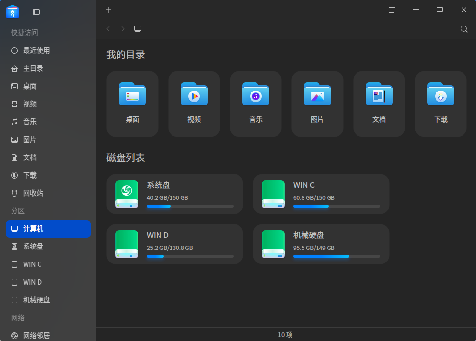Image resolution: width=476 pixels, height=341 pixels.
Task: Open the 音乐 folder icon
Action: 256,94
